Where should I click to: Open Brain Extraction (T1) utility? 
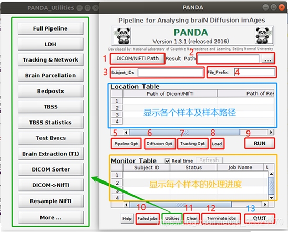[x=50, y=154]
